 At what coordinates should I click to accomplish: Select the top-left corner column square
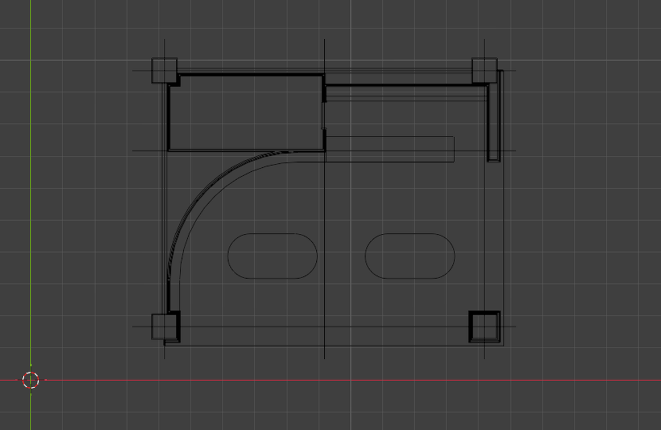point(164,71)
